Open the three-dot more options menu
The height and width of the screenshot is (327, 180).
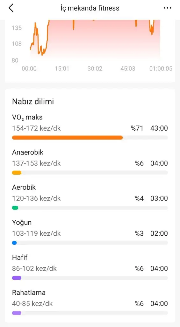click(x=167, y=8)
